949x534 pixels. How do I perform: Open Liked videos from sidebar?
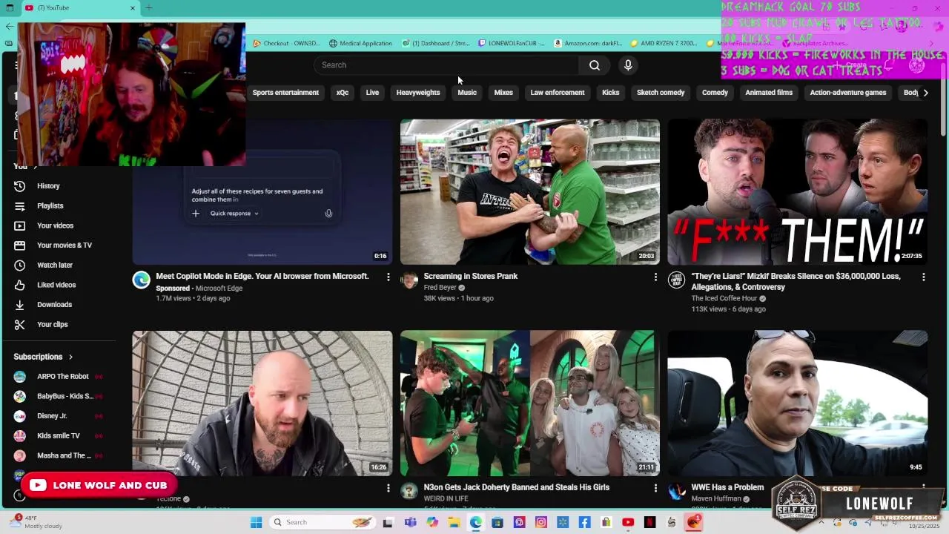click(x=56, y=285)
